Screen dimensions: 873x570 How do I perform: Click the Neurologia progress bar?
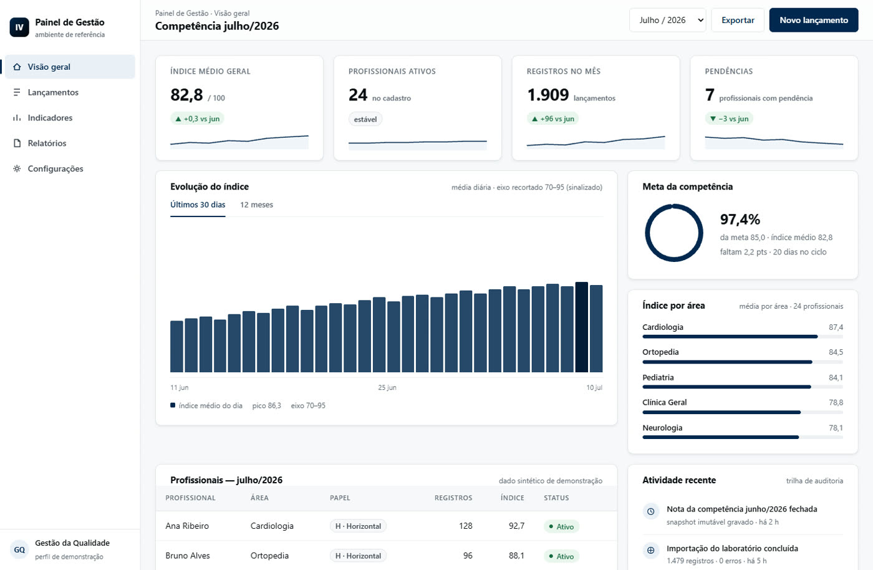pyautogui.click(x=743, y=437)
